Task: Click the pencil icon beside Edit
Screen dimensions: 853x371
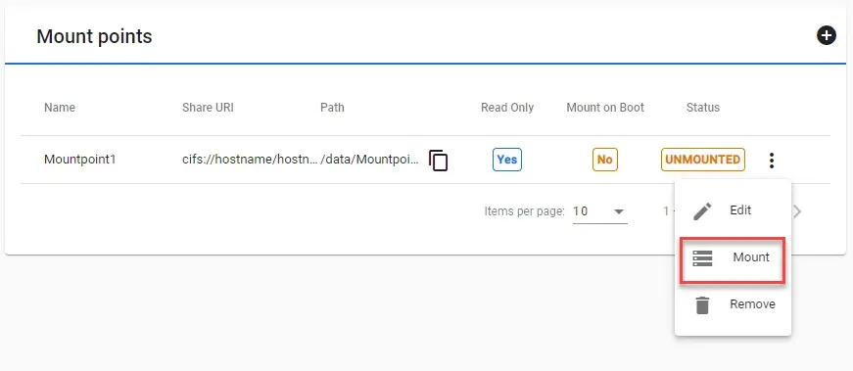Action: 702,211
